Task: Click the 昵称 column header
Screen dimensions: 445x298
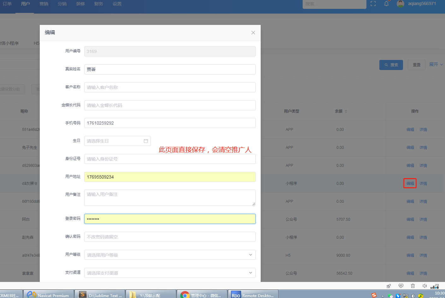Action: point(24,111)
